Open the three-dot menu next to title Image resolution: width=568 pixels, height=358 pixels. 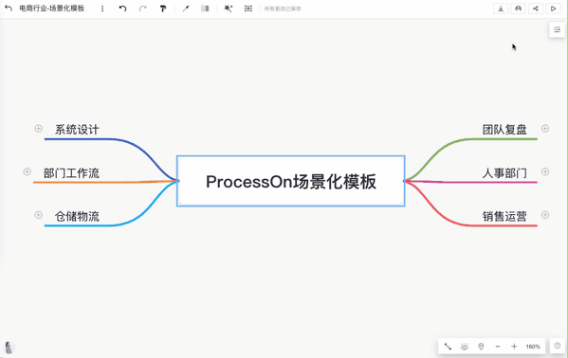click(x=102, y=9)
